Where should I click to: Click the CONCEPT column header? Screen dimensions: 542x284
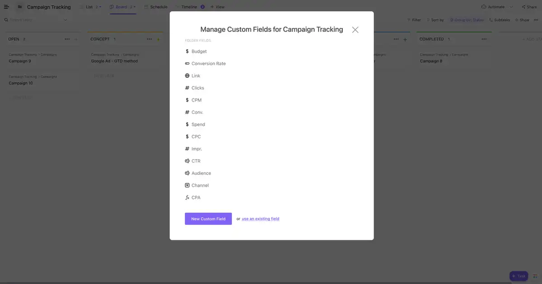100,39
